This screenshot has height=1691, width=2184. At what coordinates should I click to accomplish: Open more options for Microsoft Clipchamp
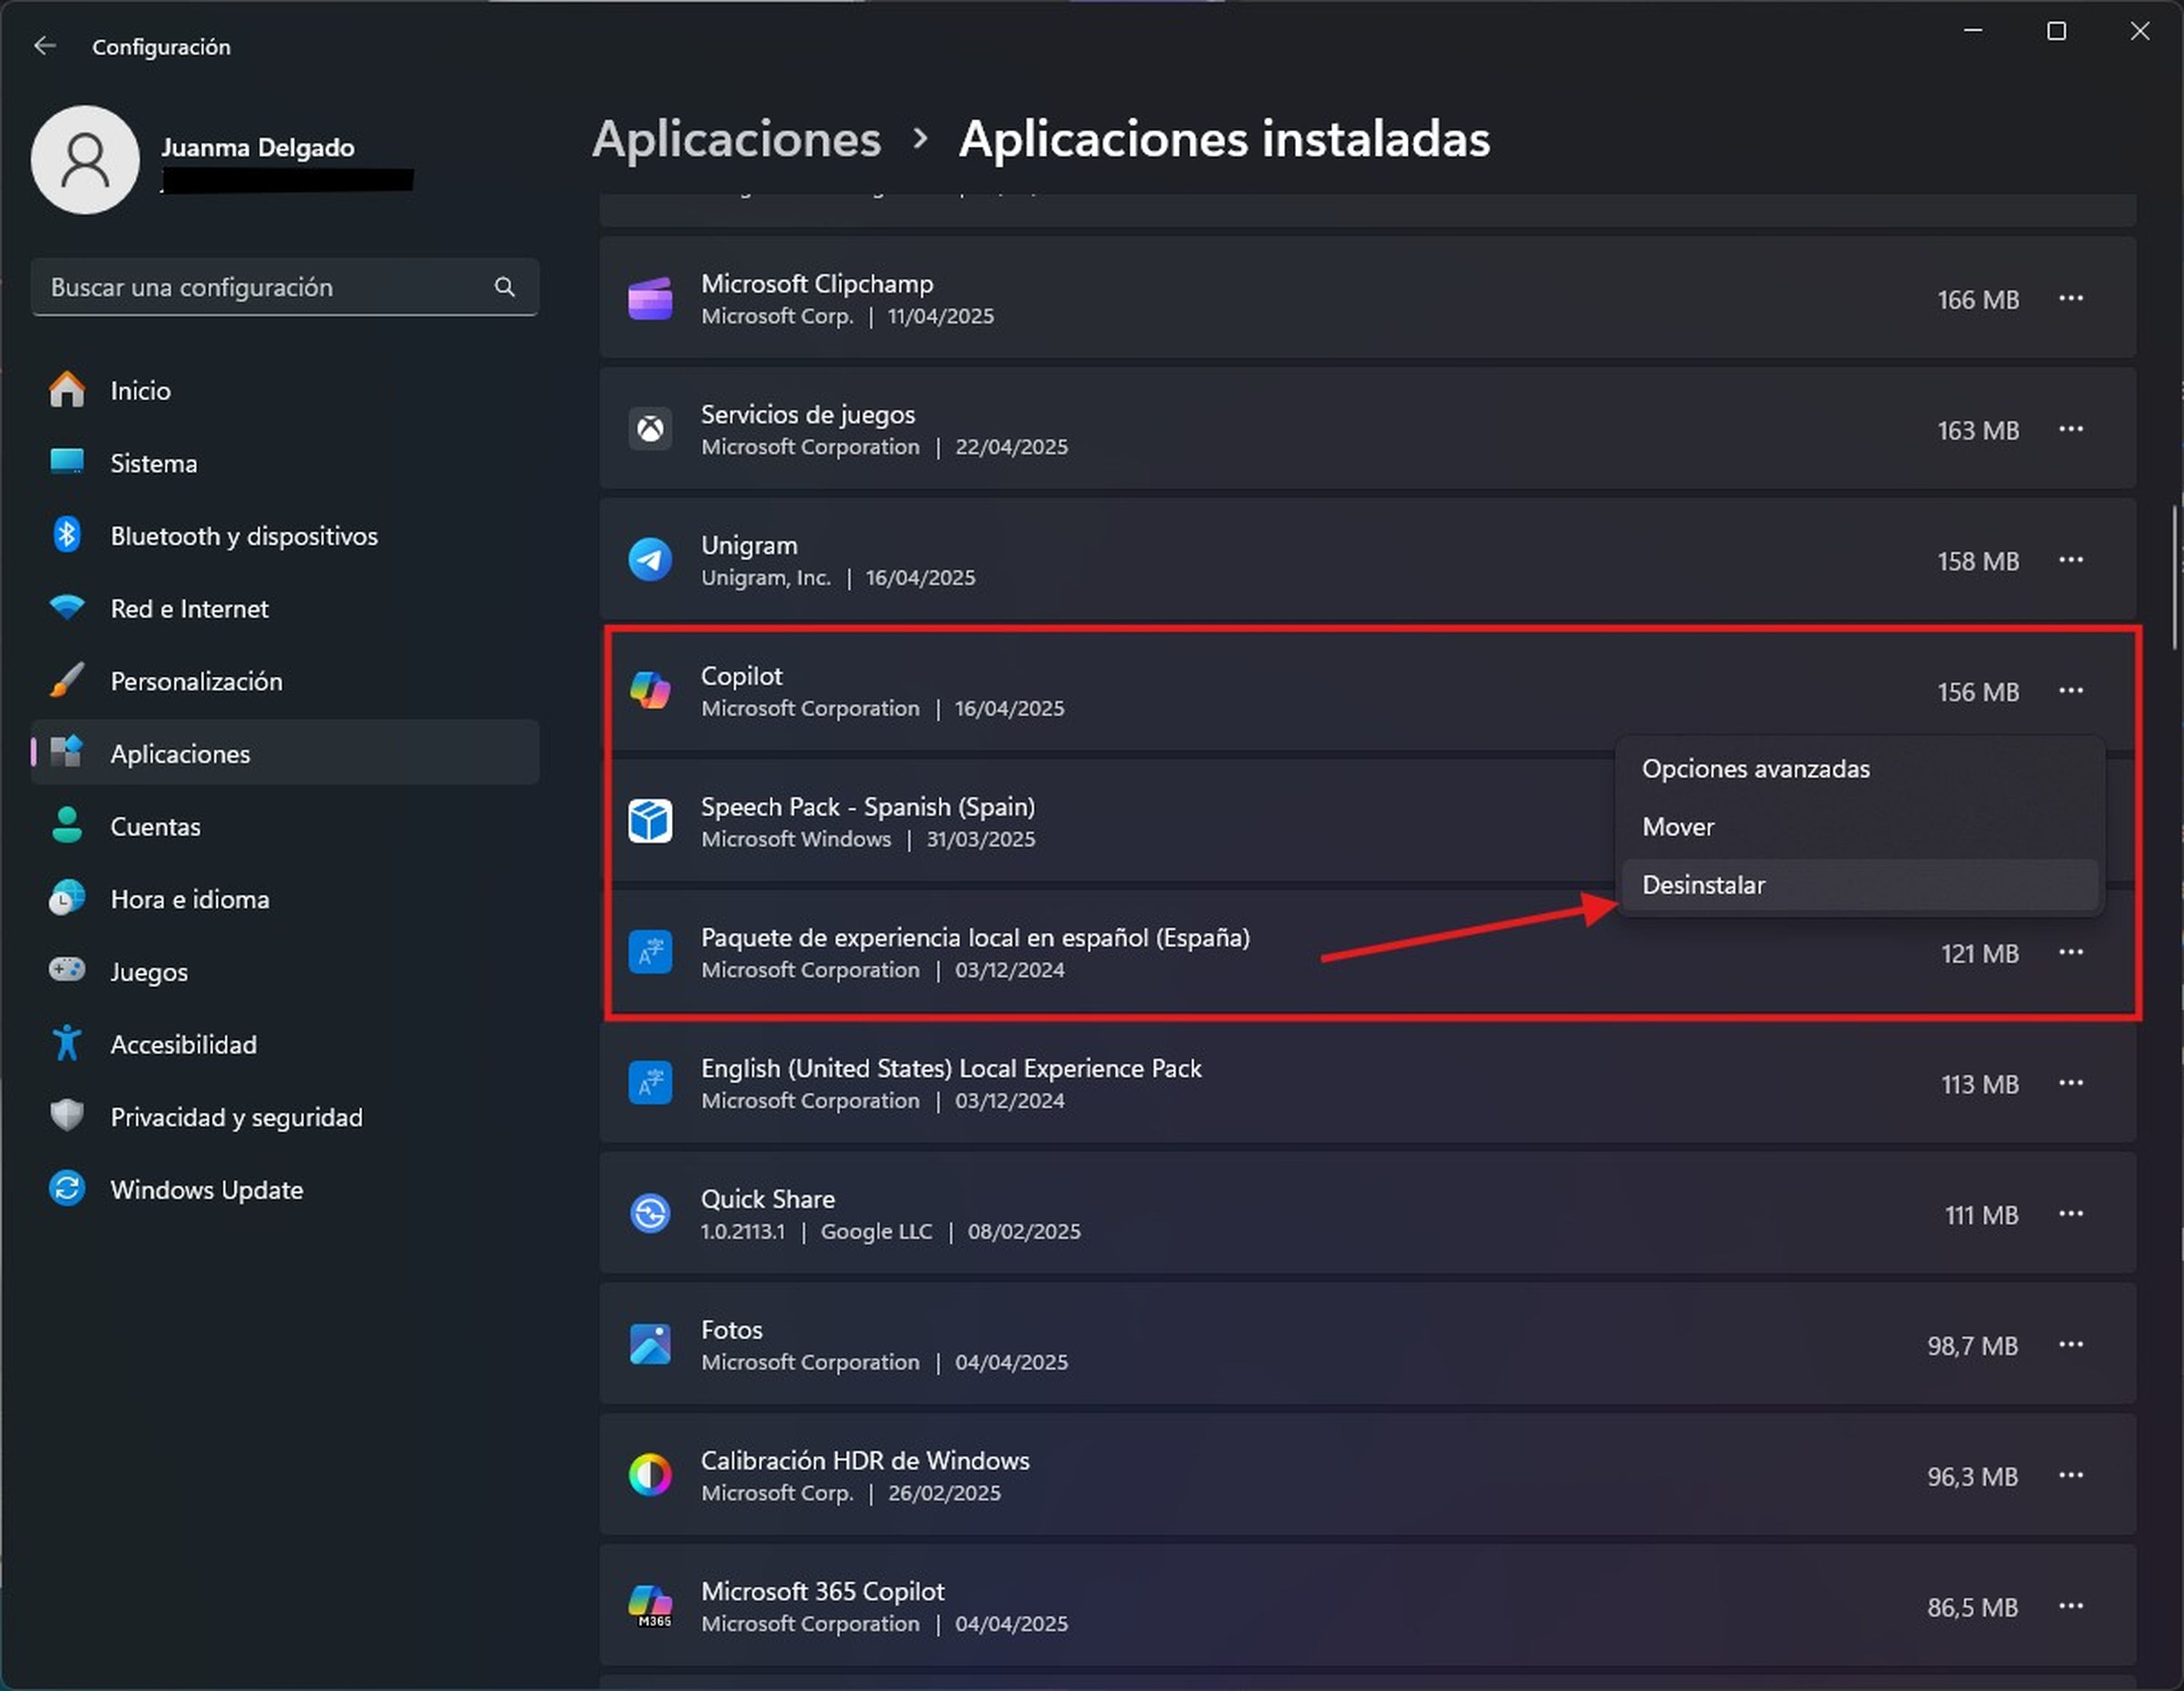point(2071,298)
